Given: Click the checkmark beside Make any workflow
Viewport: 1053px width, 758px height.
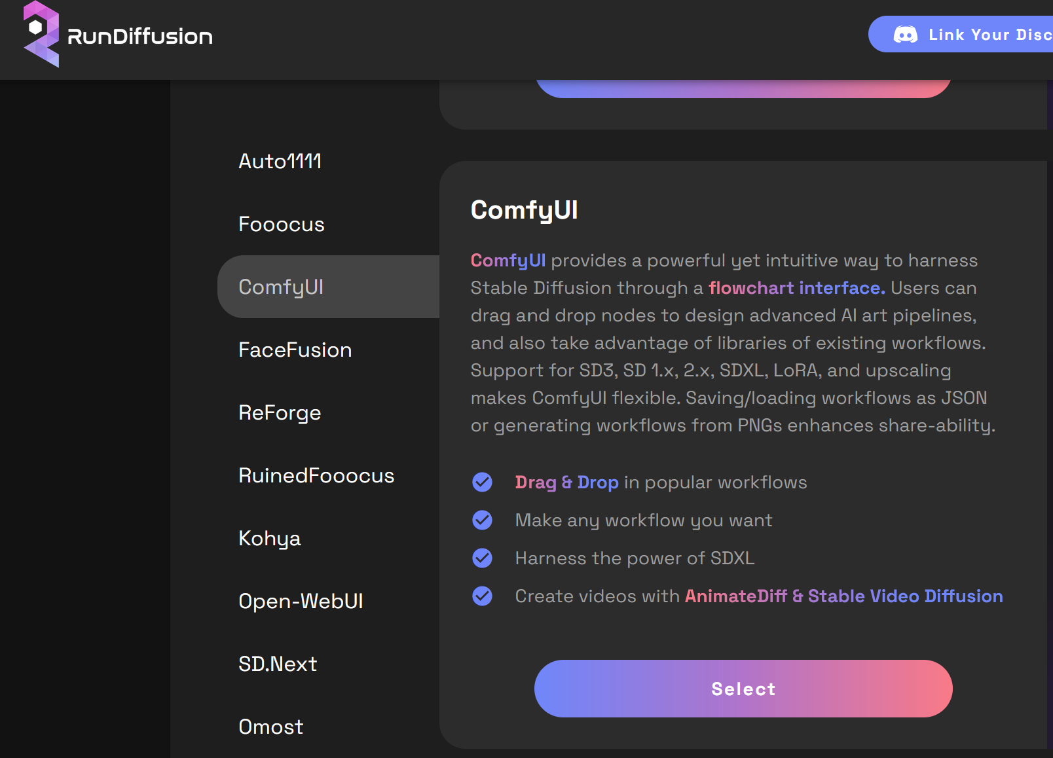Looking at the screenshot, I should tap(482, 520).
